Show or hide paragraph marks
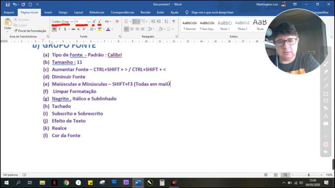 [x=174, y=21]
